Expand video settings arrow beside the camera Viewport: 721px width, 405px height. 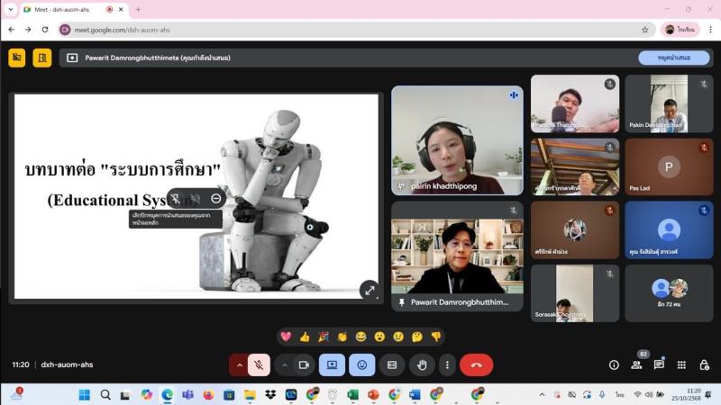pyautogui.click(x=285, y=364)
